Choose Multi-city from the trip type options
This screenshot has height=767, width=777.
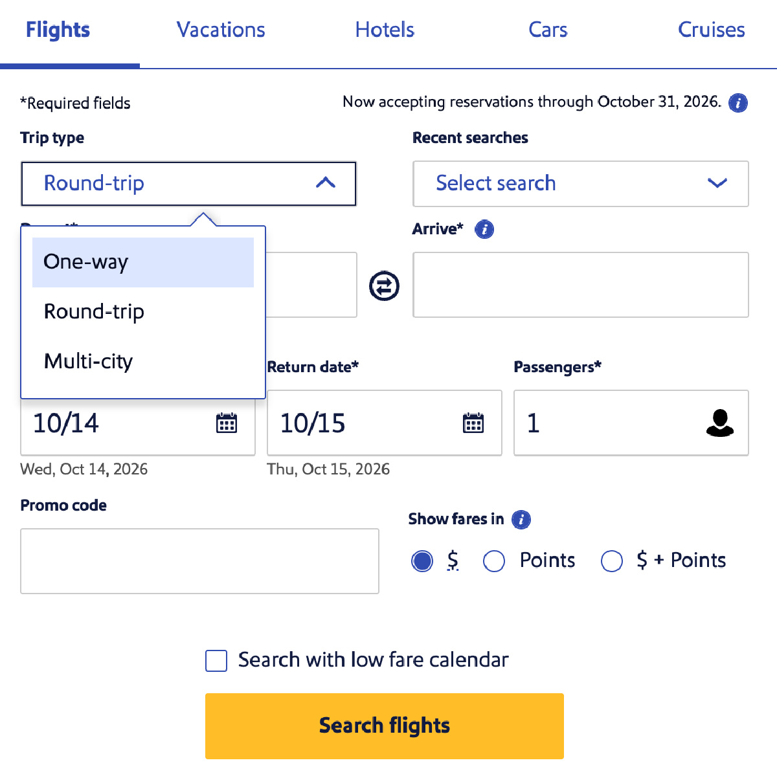pos(88,361)
